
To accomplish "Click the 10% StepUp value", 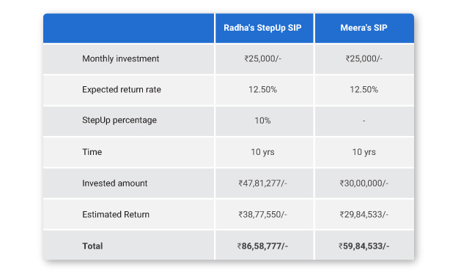I will (262, 121).
